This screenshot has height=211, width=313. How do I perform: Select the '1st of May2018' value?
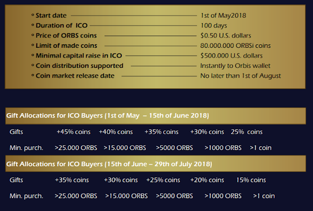(223, 16)
